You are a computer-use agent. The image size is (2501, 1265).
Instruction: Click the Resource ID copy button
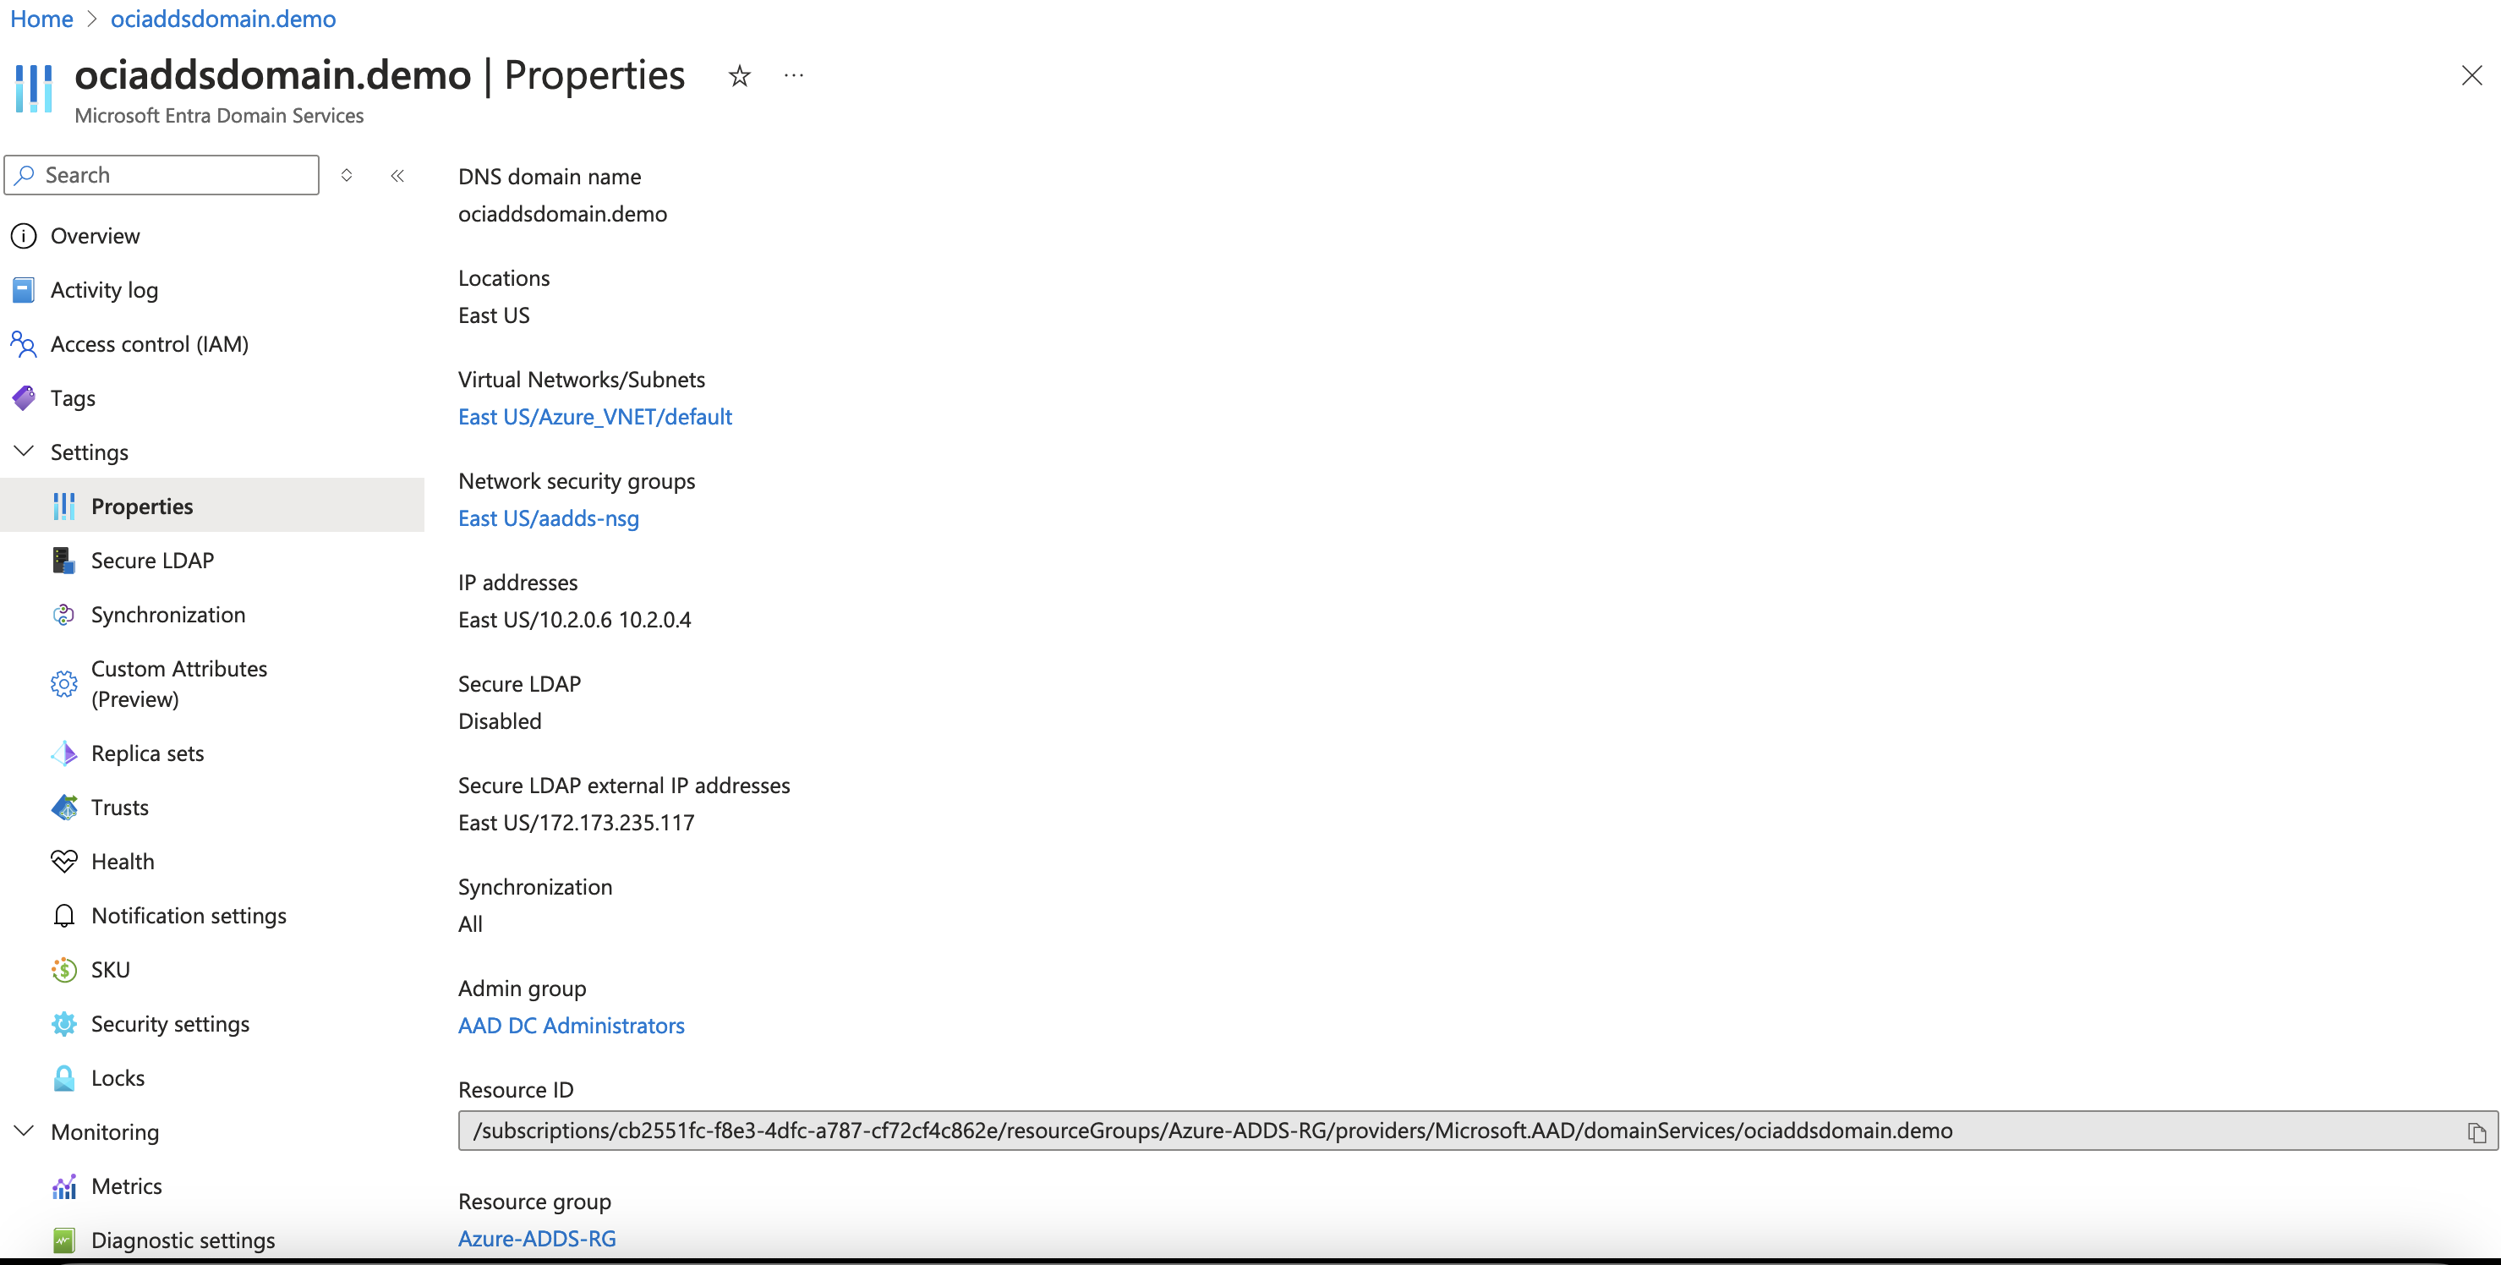click(2476, 1131)
